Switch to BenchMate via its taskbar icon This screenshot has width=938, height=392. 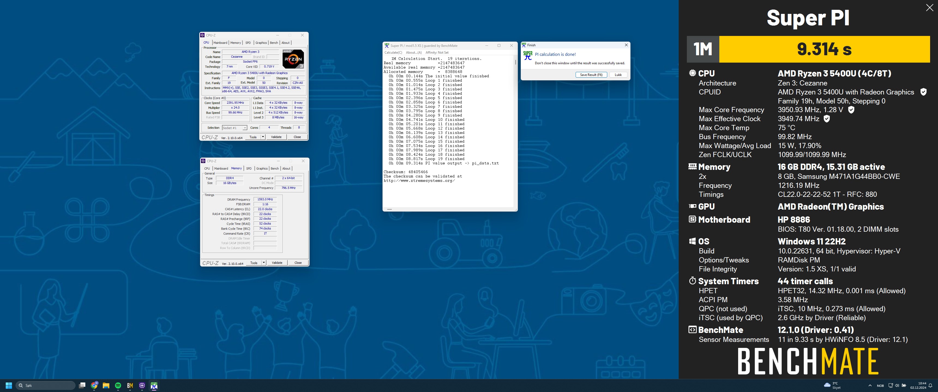point(130,385)
